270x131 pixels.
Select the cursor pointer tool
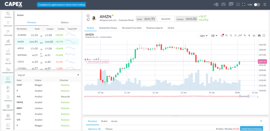click(x=249, y=36)
